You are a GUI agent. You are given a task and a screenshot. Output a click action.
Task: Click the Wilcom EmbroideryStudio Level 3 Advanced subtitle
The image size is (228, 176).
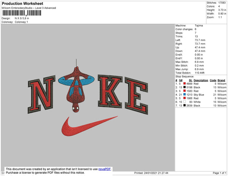(29, 8)
